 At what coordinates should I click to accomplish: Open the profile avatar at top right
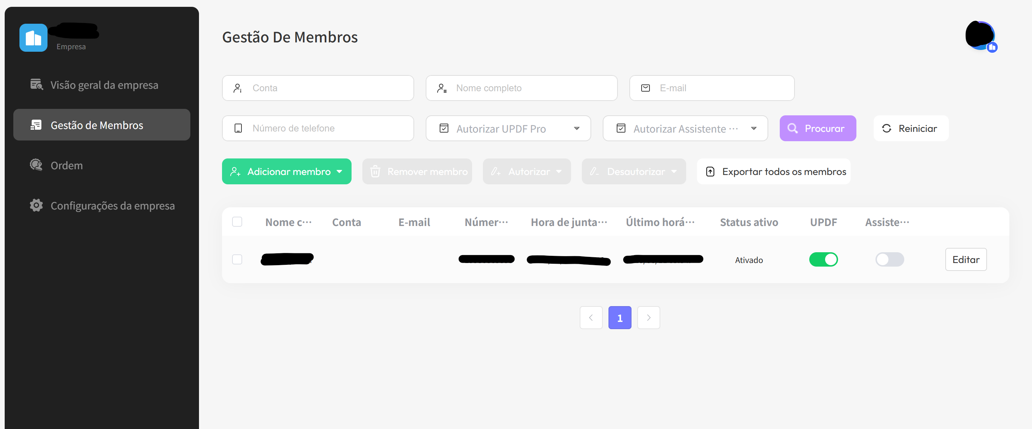coord(980,36)
